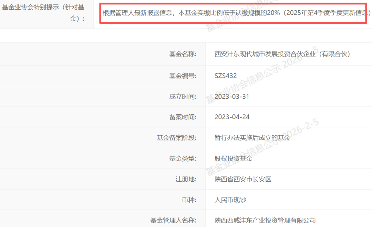Screen dimensions: 372x227
Task: Open fund manager 陕西西咸沣东产业投资管理有限公司
Action: [x=265, y=220]
